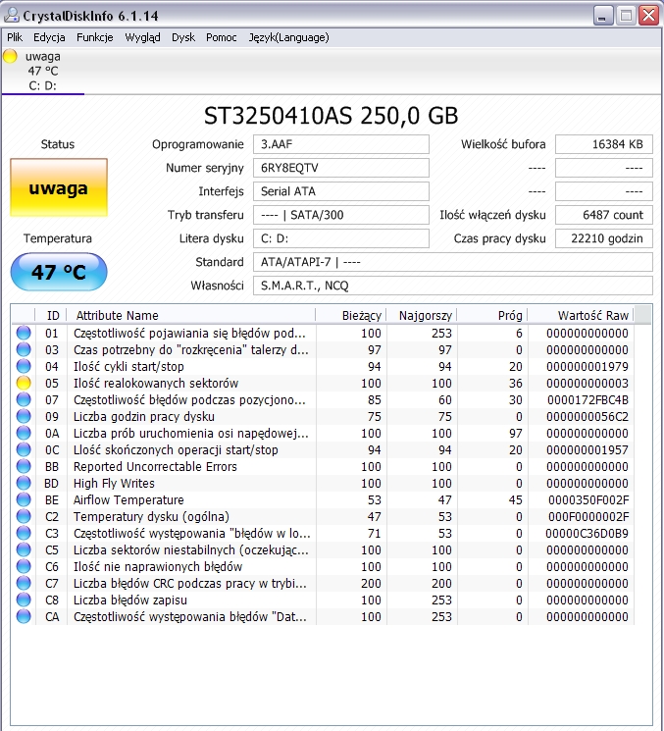Click the serial number field 6RY8EQTV

tap(341, 168)
